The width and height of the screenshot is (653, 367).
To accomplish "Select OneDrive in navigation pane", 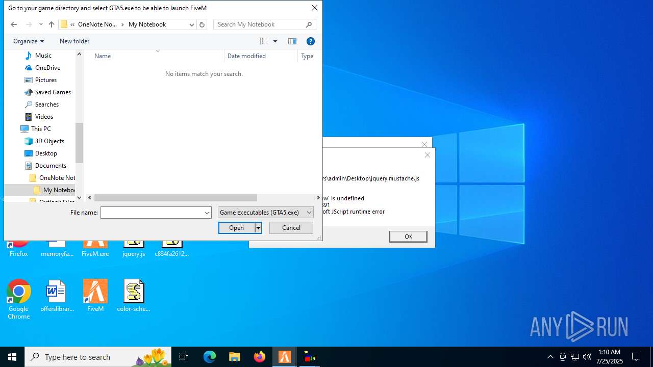I will 47,68.
